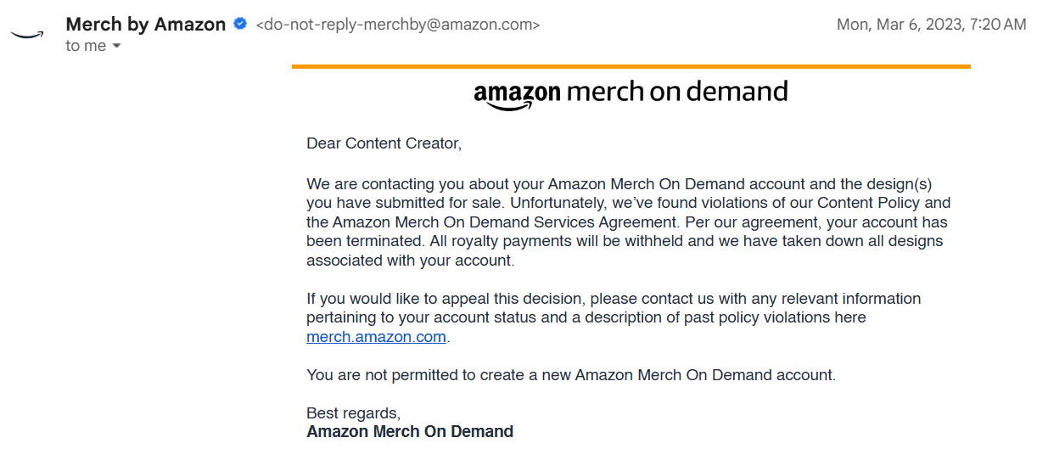Click the do-not-reply-merchby@amazon.com sender address

pos(398,25)
